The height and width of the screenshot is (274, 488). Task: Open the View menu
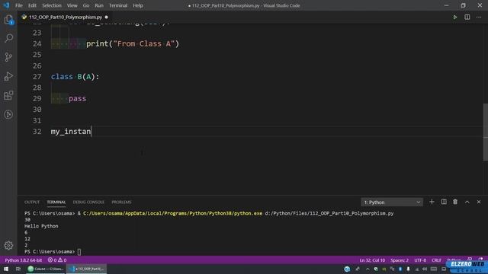[72, 5]
